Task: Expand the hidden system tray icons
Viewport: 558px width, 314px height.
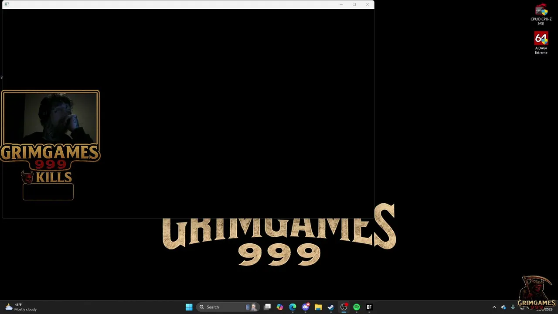Action: (494, 307)
